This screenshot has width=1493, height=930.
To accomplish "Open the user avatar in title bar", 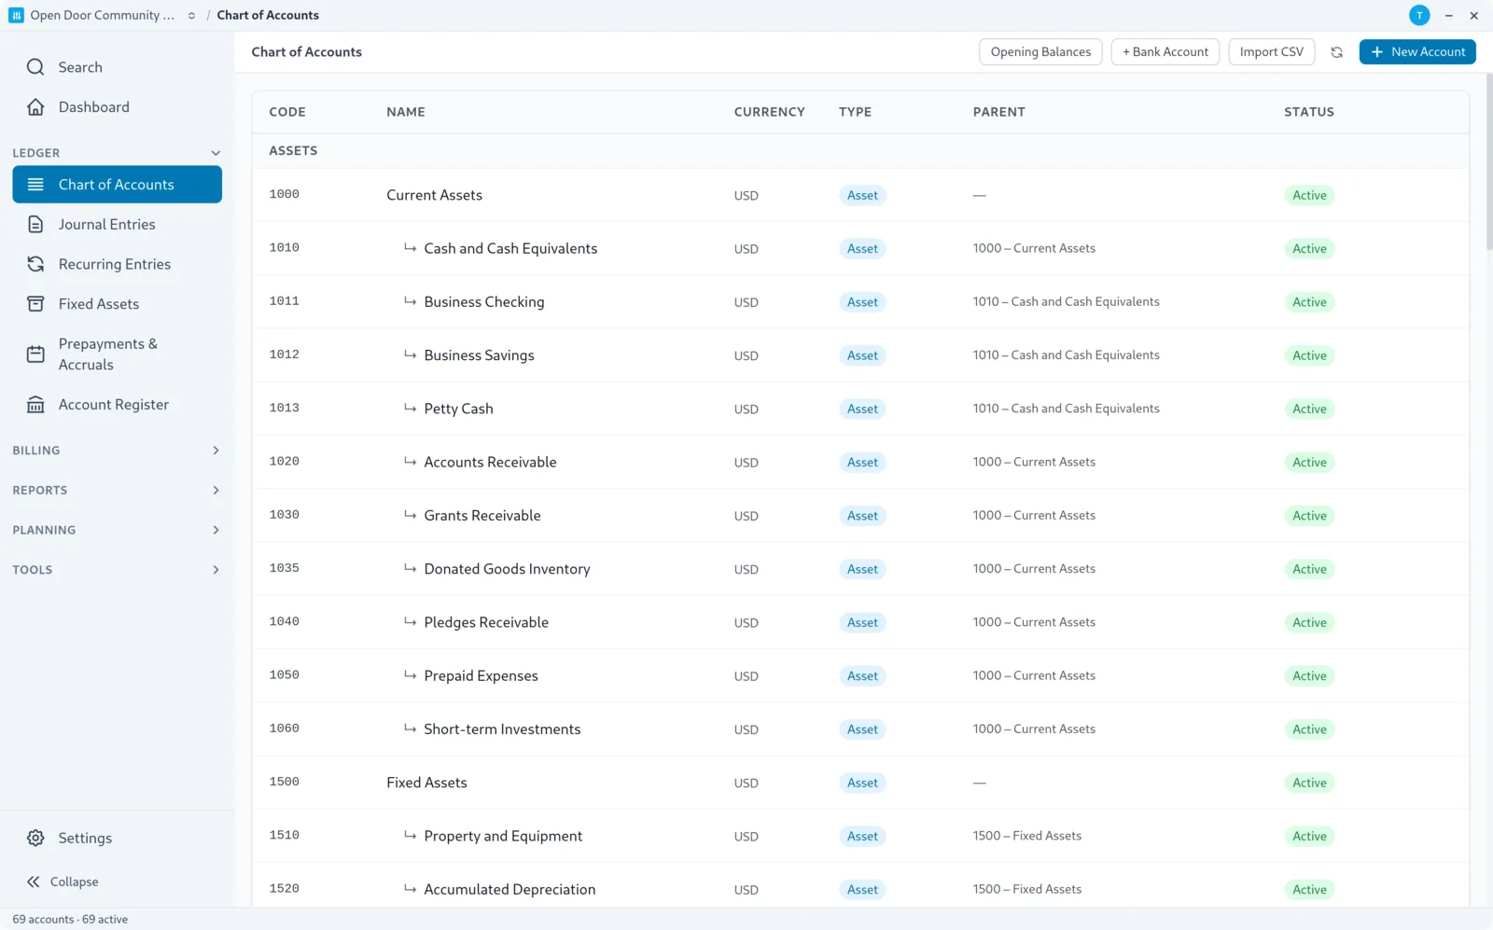I will (1419, 15).
